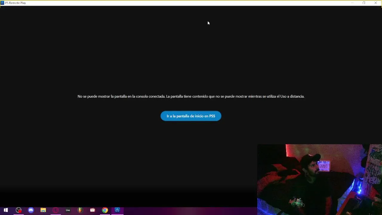Click 'Ir a la pantalla de inicio en PS5' button
This screenshot has height=215, width=382.
coord(191,116)
